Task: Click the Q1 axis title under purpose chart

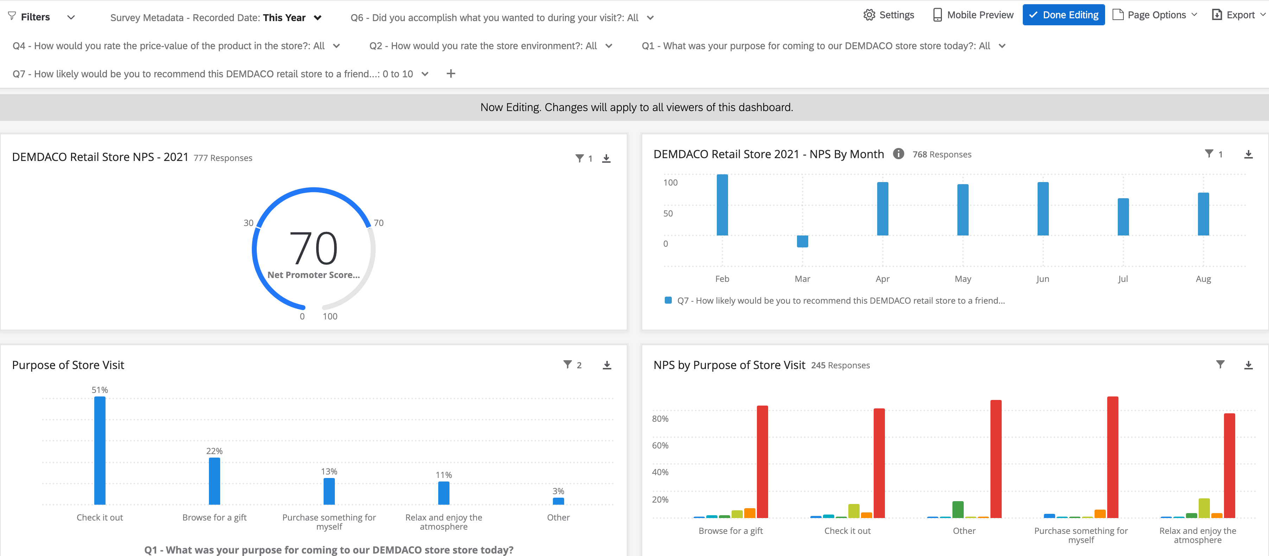Action: point(329,550)
